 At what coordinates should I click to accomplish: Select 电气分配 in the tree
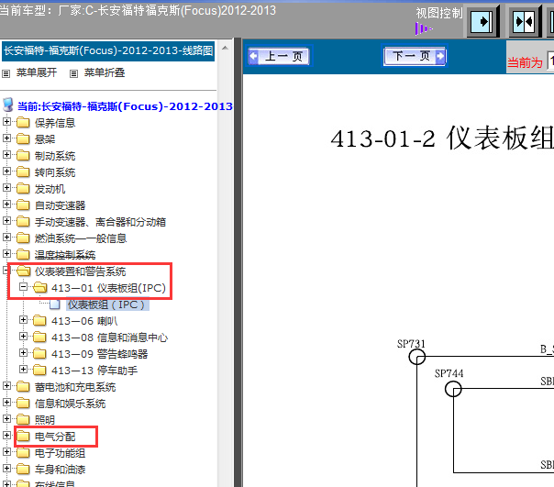(55, 437)
